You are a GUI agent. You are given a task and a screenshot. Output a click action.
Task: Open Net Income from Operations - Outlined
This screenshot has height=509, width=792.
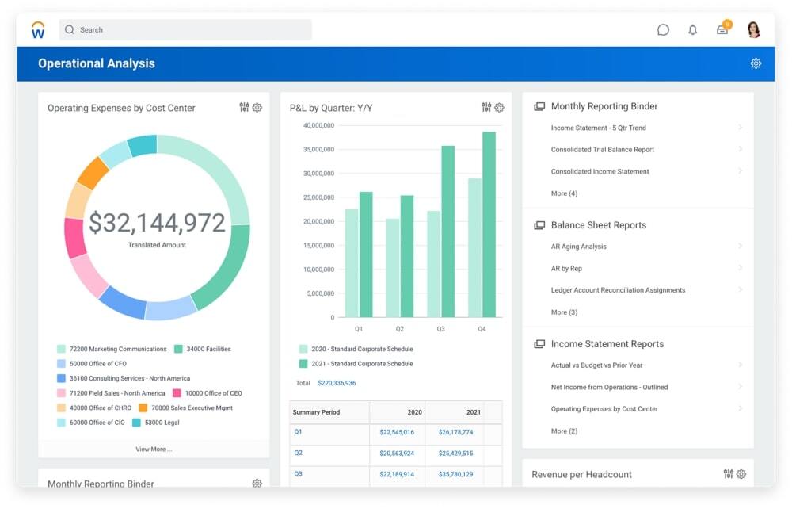pyautogui.click(x=609, y=387)
